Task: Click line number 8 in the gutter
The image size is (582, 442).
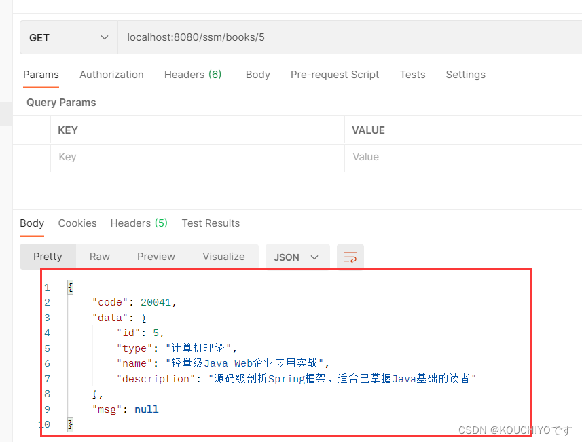Action: coord(47,394)
